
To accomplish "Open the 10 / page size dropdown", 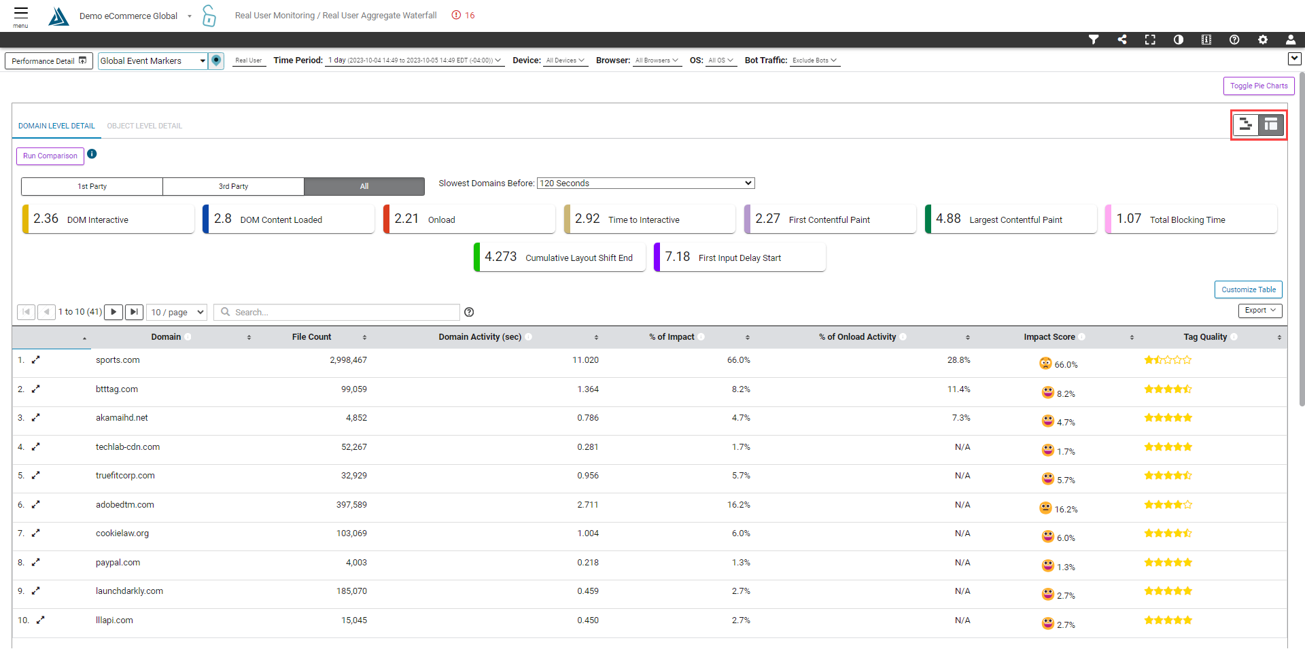I will pos(177,312).
